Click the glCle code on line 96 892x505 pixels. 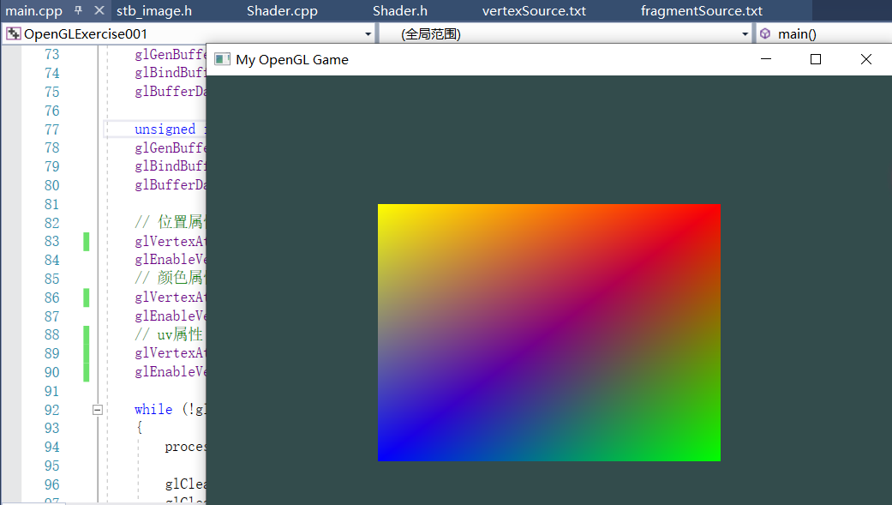tap(185, 484)
